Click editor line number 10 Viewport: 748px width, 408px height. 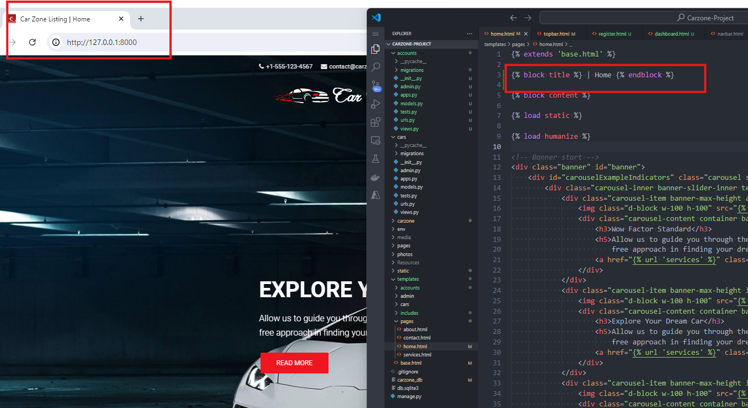point(497,146)
